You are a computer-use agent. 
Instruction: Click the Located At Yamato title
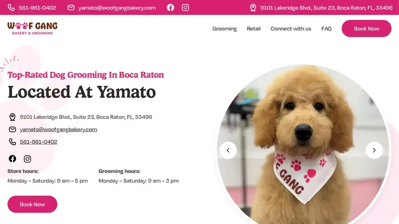coord(82,92)
